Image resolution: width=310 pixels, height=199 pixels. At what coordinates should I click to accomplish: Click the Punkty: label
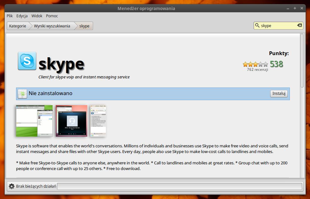click(x=279, y=53)
